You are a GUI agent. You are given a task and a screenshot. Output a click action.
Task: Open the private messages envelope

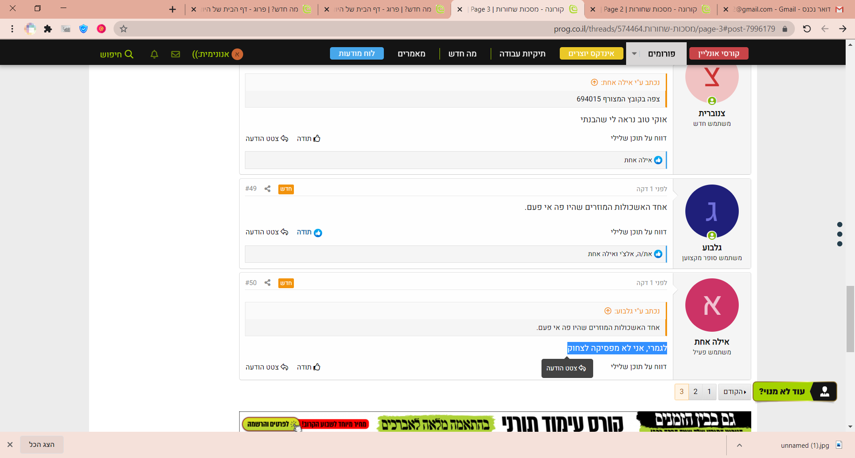175,54
